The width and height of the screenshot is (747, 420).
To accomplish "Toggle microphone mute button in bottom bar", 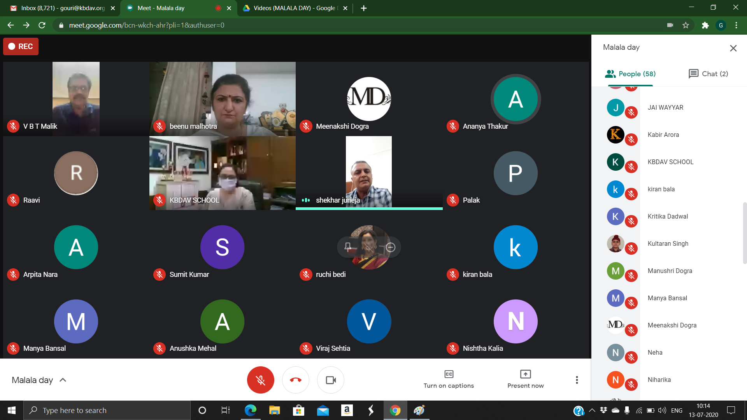I will click(x=260, y=380).
